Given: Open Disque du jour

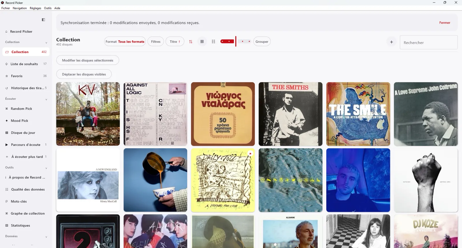Looking at the screenshot, I should pos(26,133).
